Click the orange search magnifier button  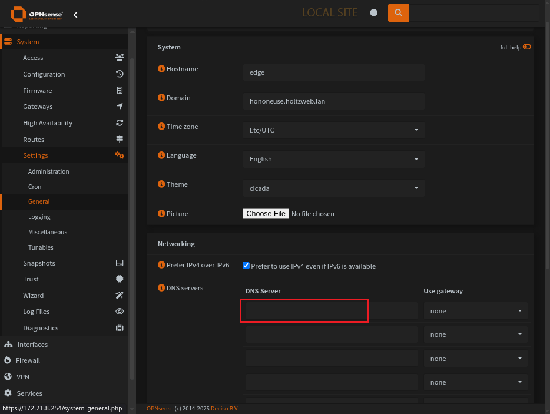click(x=398, y=13)
